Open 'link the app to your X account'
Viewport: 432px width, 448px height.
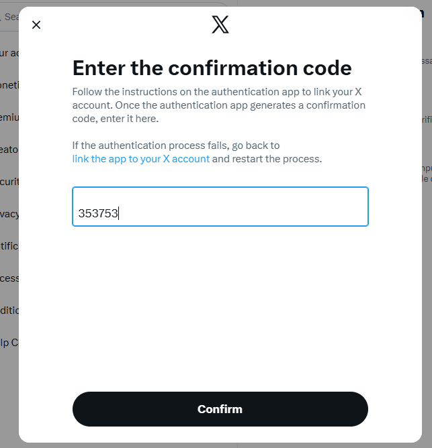[x=141, y=159]
